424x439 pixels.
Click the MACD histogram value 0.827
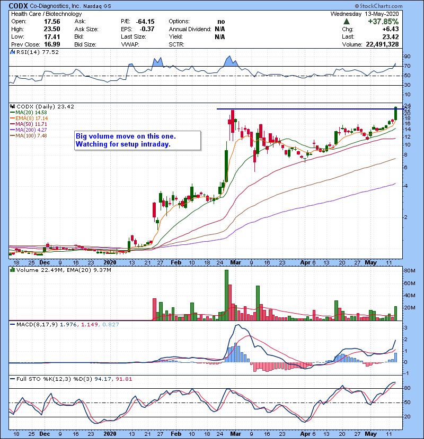(111, 325)
